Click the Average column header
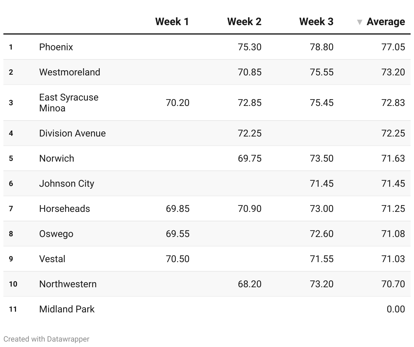 (386, 22)
